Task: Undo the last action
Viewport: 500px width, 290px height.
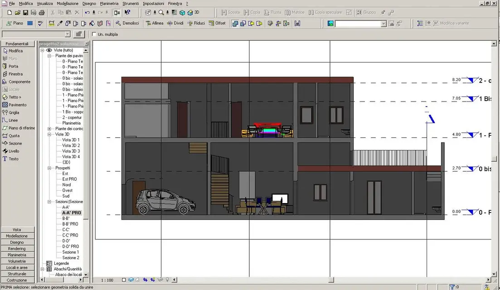Action: (87, 12)
